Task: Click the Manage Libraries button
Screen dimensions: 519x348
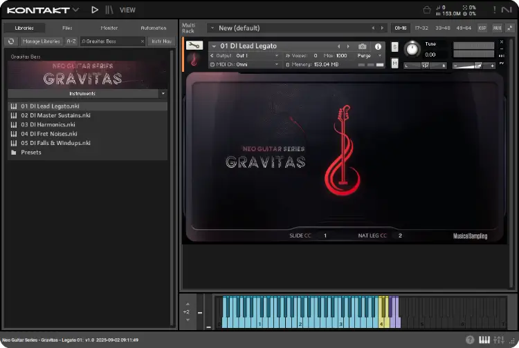Action: [x=41, y=41]
